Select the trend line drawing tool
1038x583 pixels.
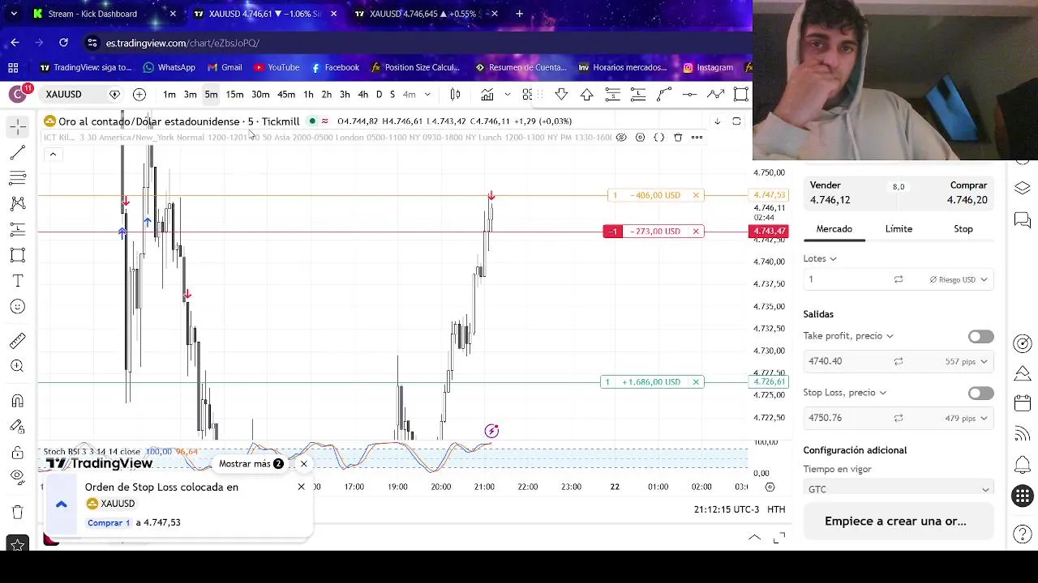(x=18, y=153)
